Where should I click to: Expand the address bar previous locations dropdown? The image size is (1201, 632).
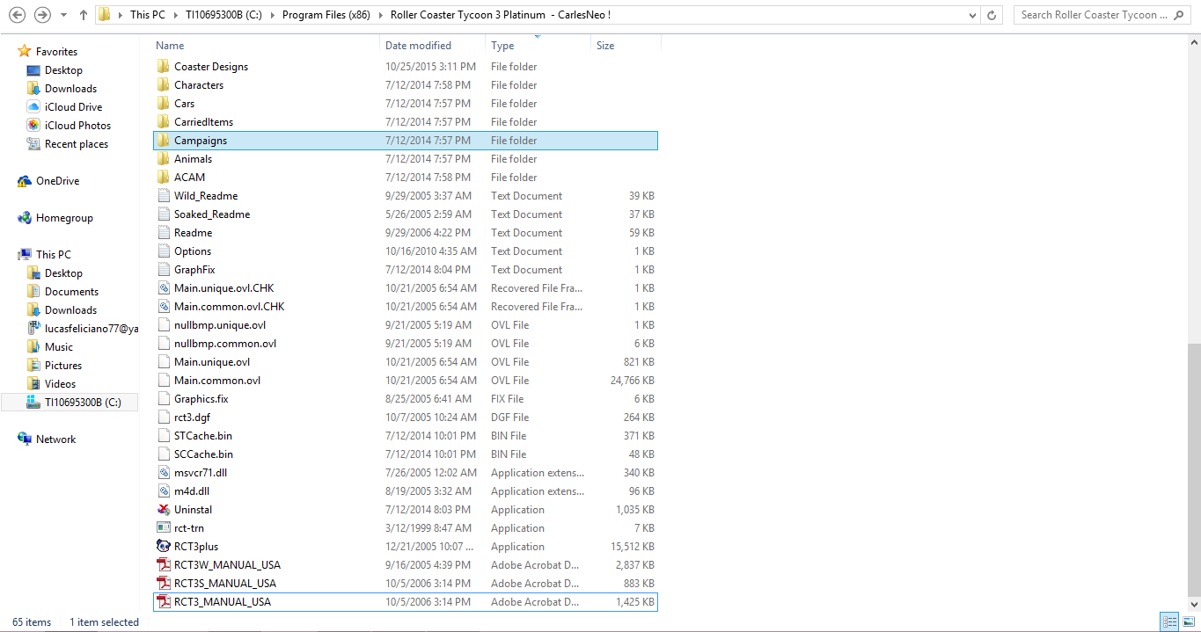(971, 15)
